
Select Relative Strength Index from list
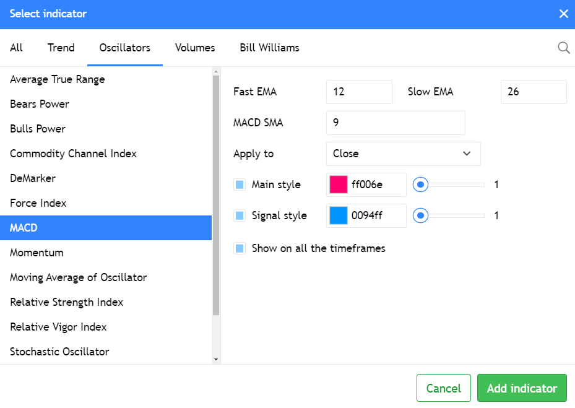tap(67, 302)
